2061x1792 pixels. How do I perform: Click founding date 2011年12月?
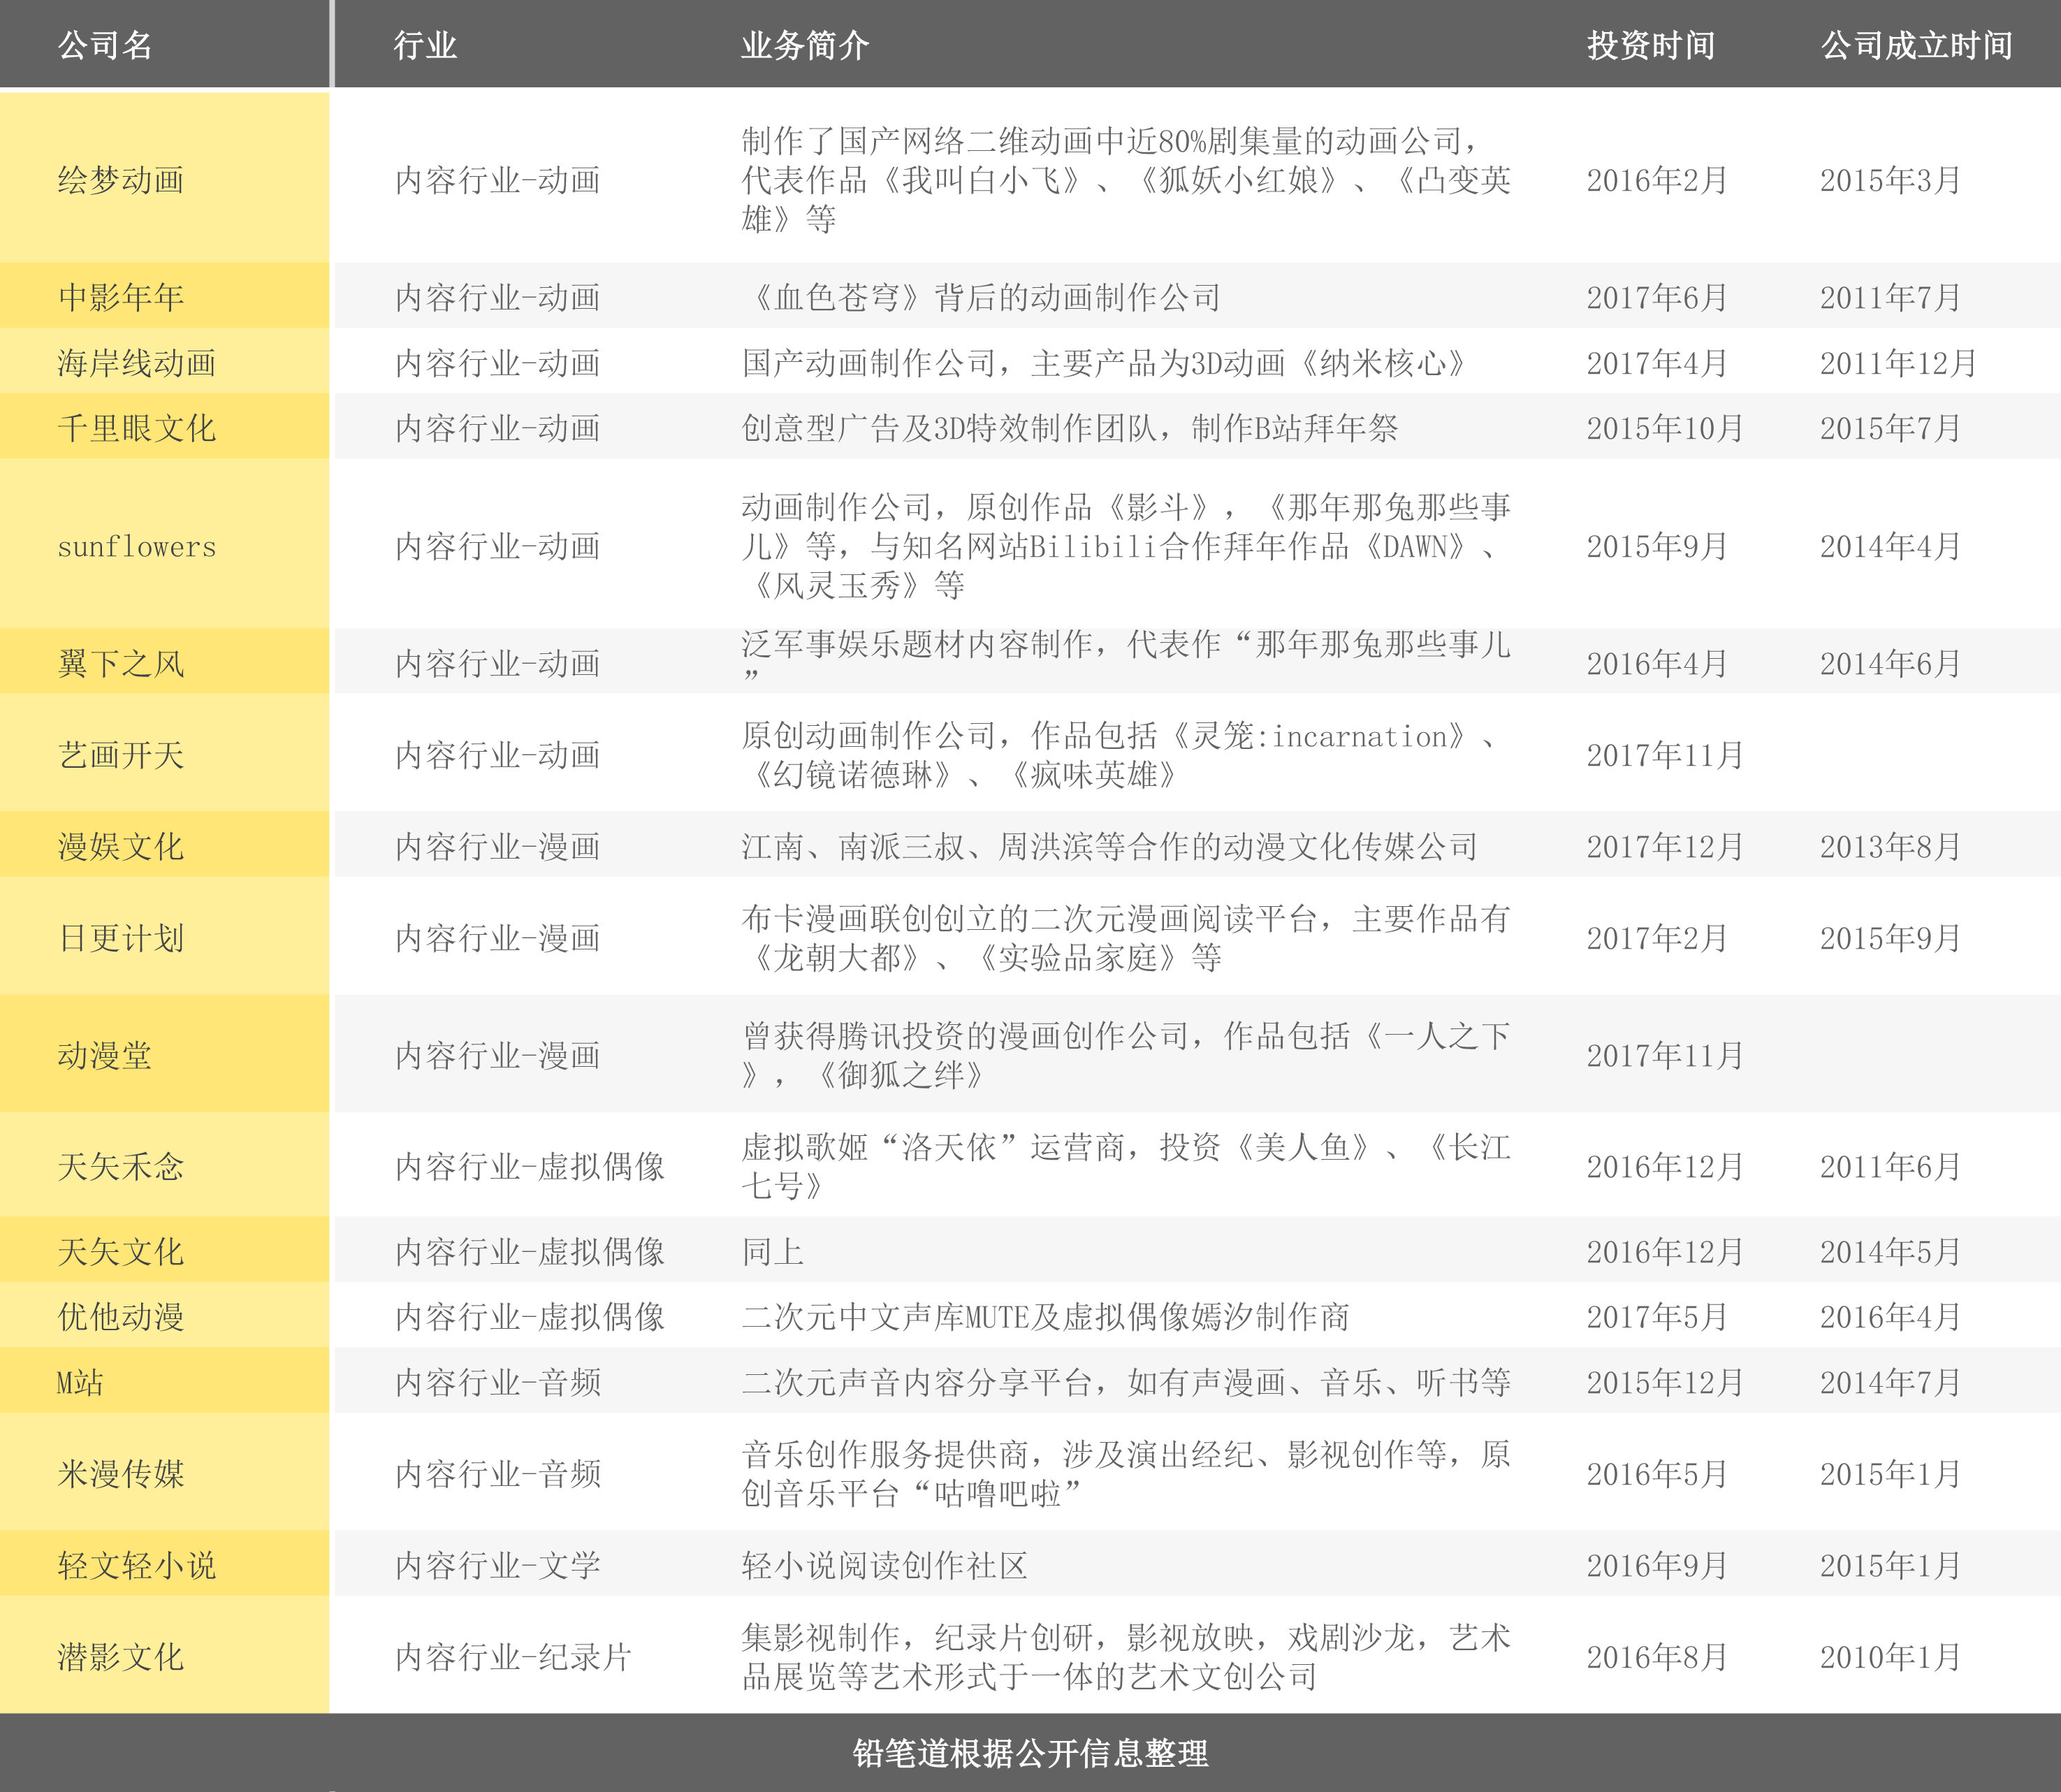click(x=1898, y=363)
